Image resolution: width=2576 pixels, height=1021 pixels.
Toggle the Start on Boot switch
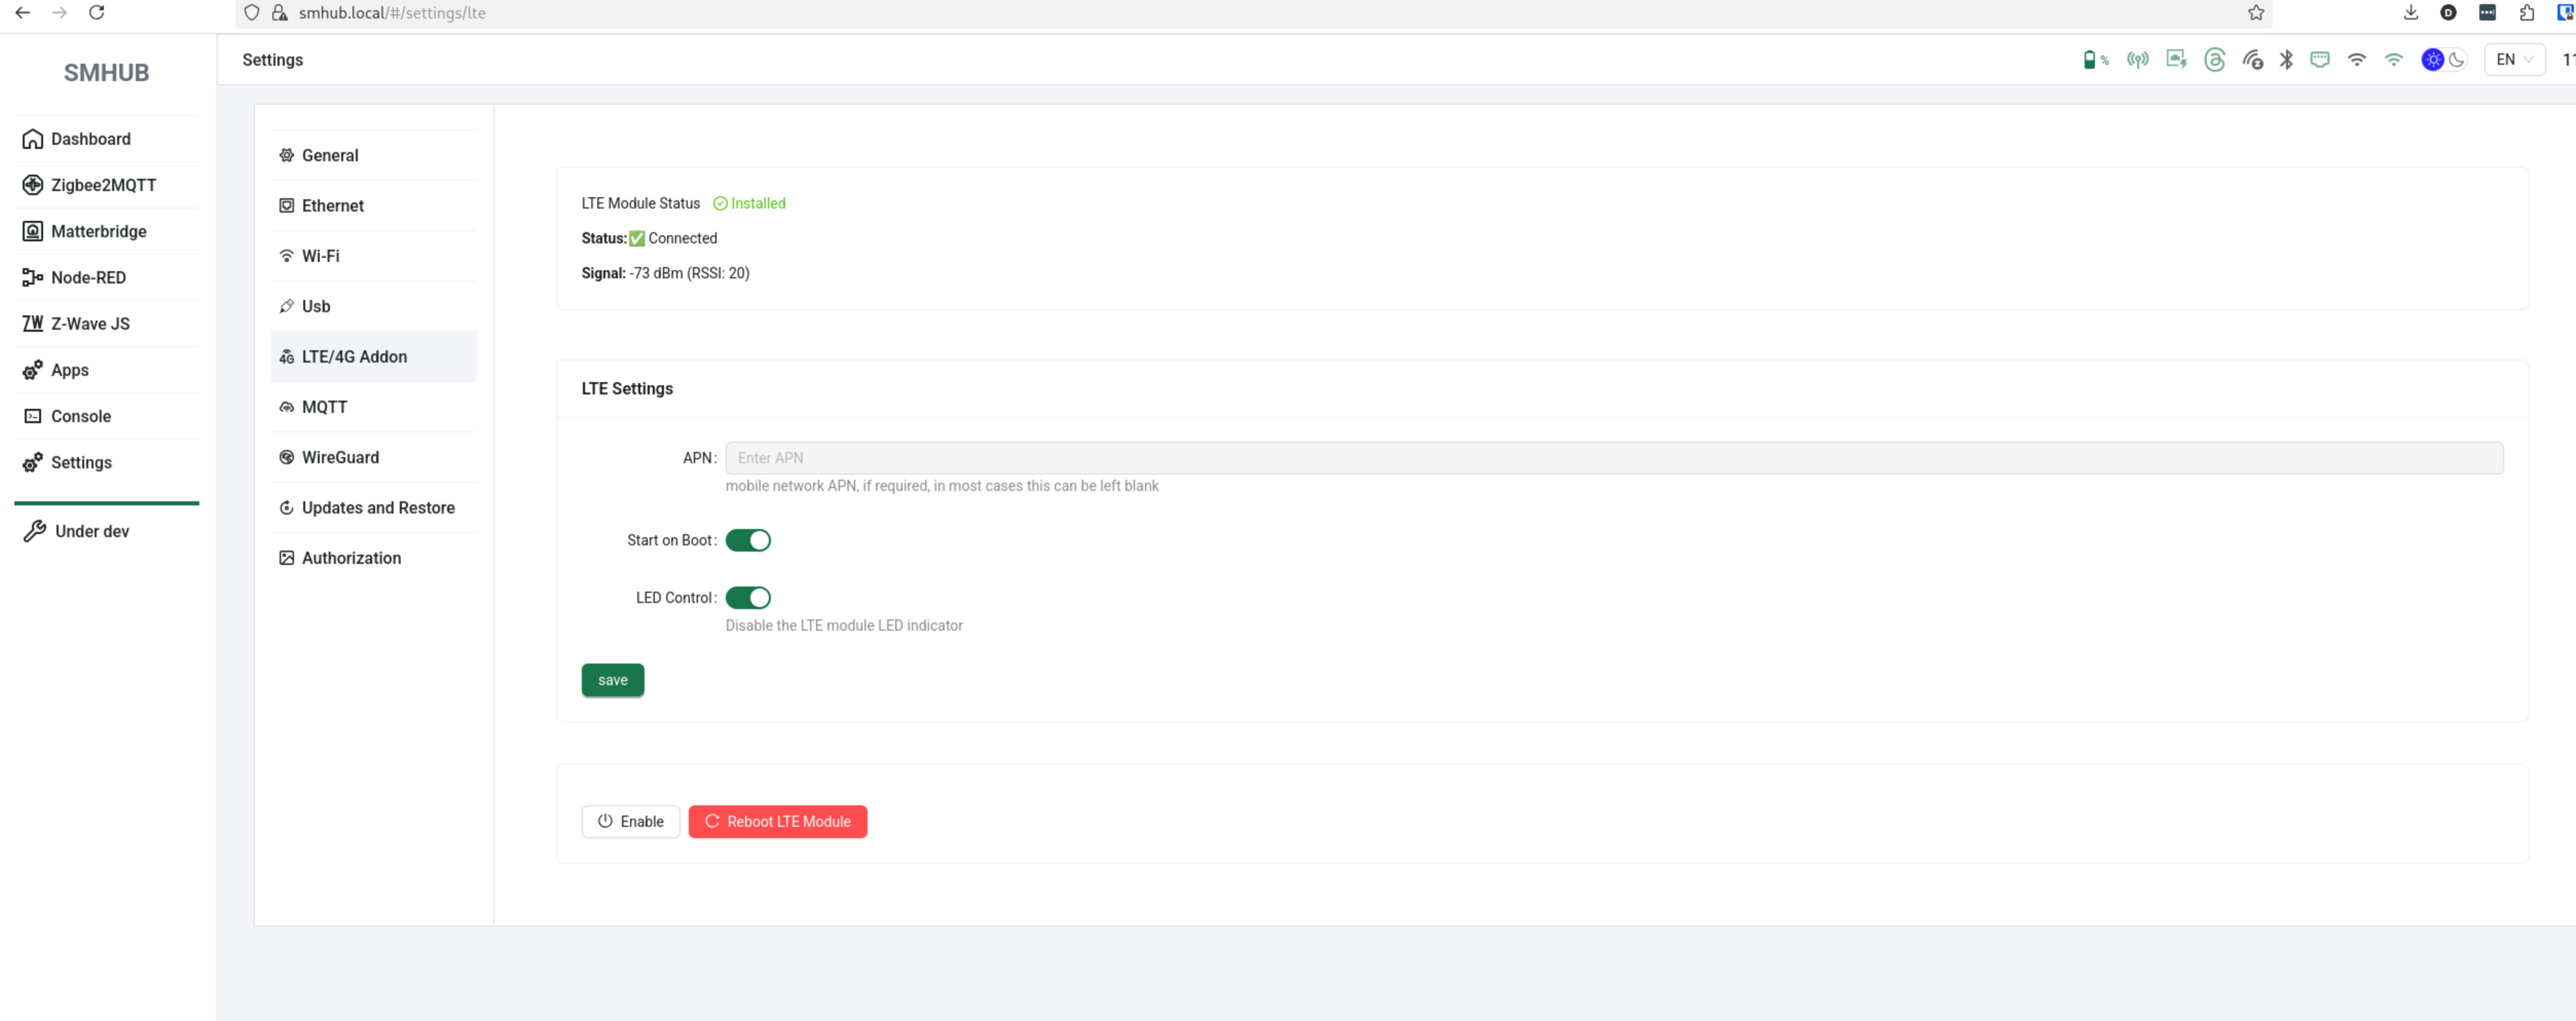(747, 540)
